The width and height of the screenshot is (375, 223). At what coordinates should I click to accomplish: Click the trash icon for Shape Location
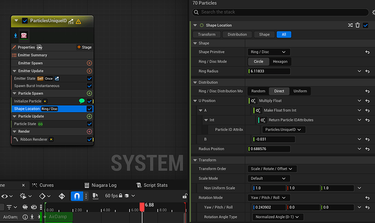358,25
